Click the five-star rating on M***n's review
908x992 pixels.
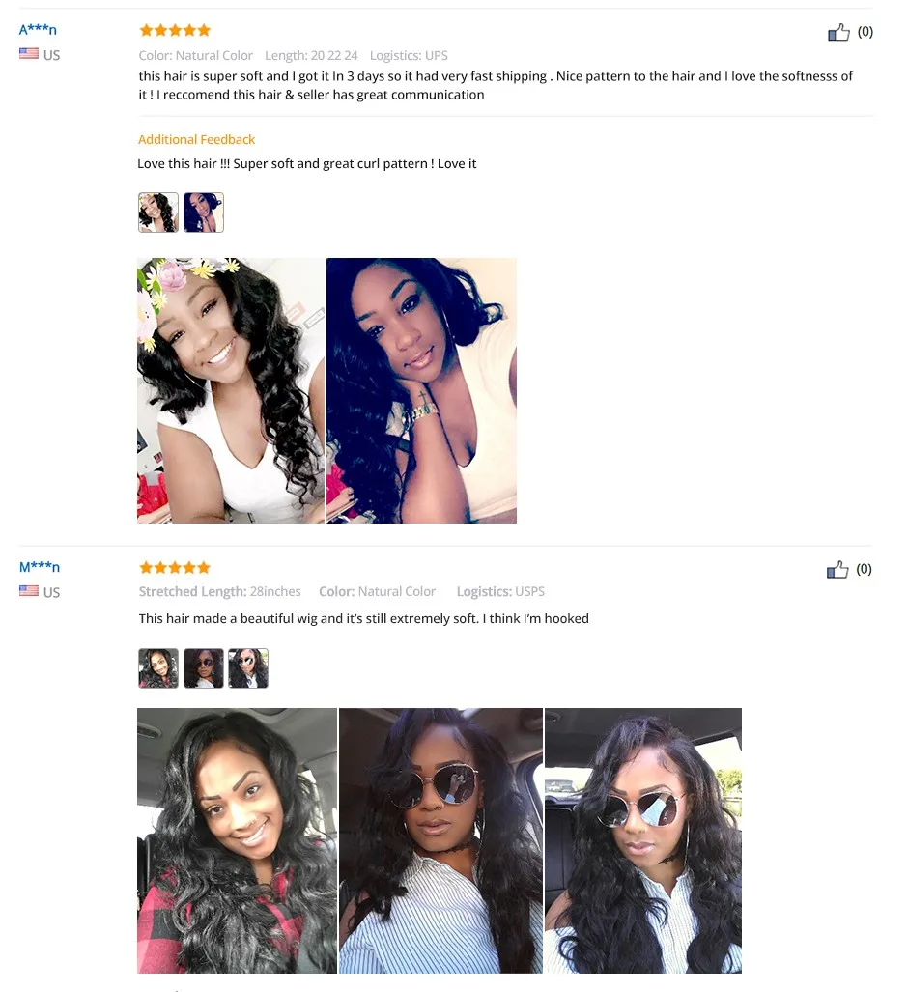click(175, 568)
